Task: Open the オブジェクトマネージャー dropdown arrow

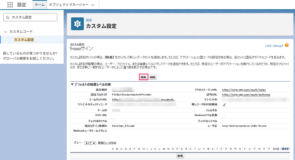Action: (x=93, y=5)
